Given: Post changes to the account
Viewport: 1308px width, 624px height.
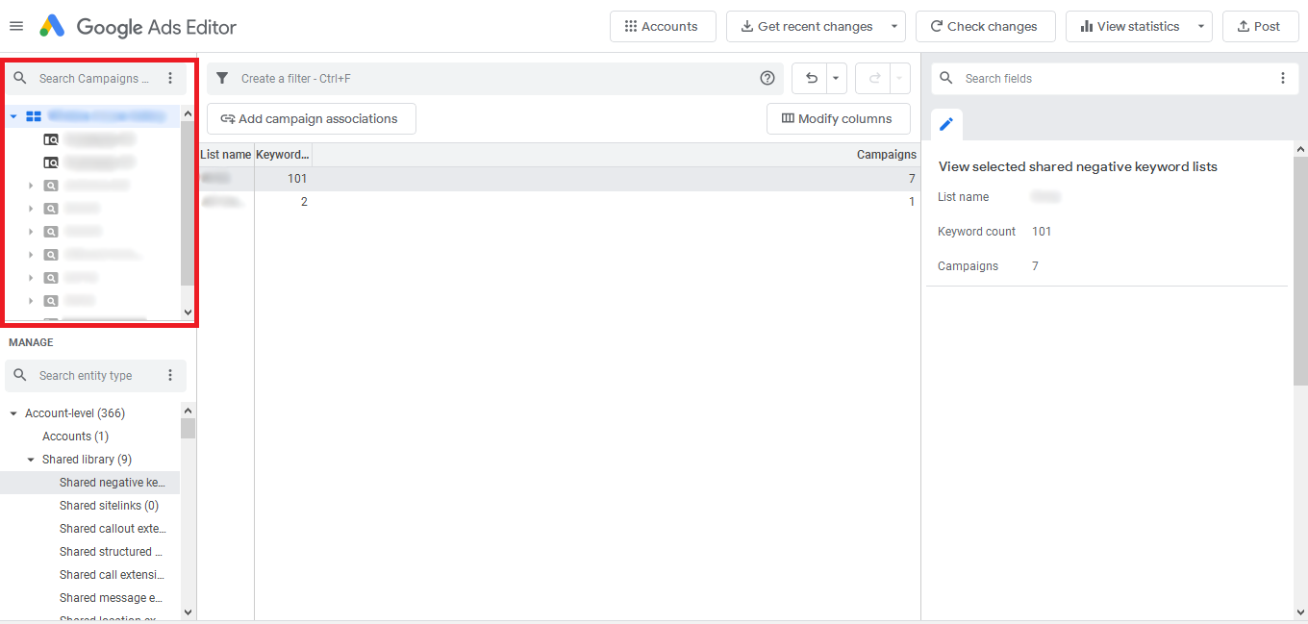Looking at the screenshot, I should (x=1260, y=26).
